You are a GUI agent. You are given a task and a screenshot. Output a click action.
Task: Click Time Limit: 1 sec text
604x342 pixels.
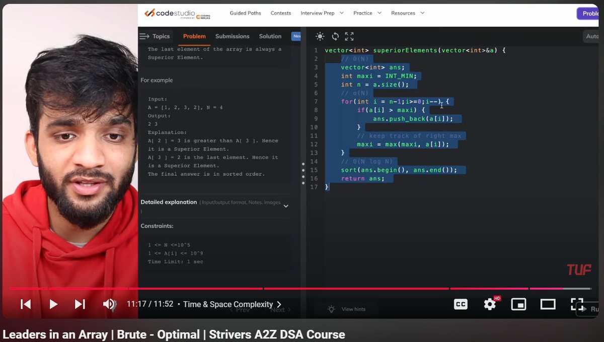pos(176,261)
